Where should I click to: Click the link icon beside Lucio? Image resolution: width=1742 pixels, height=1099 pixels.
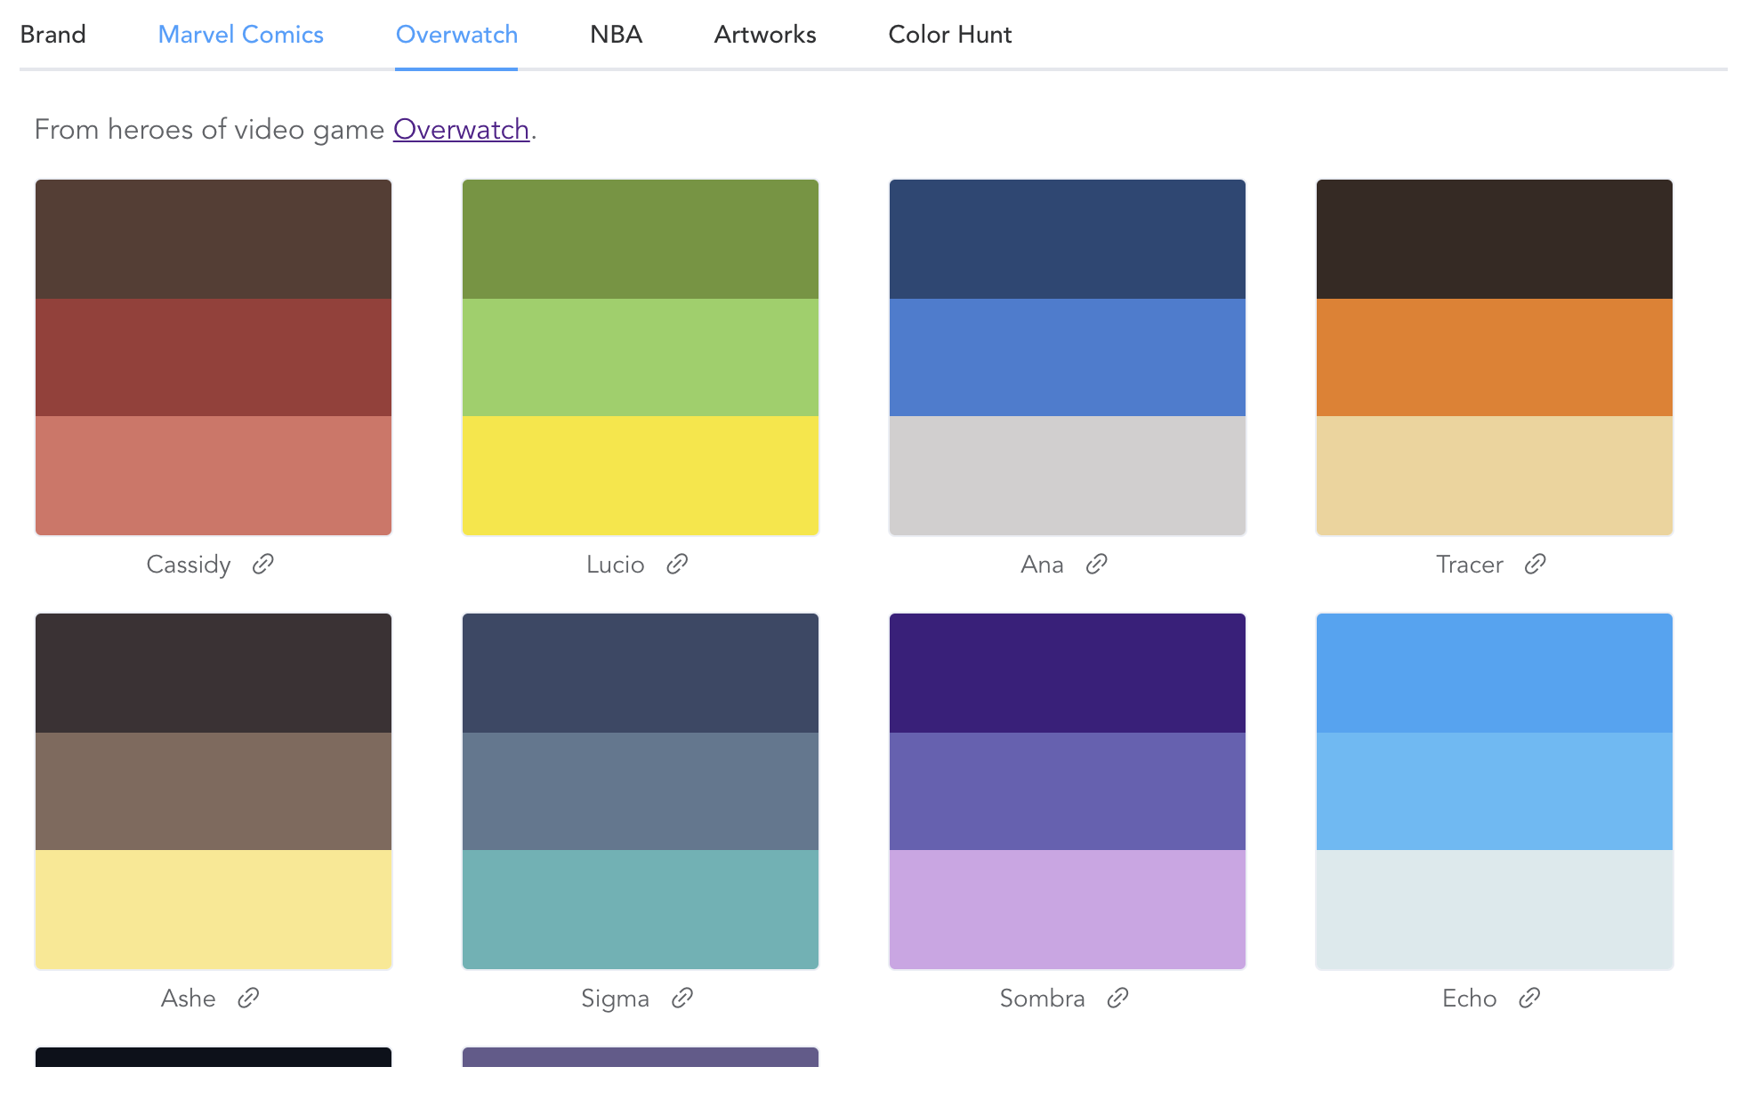677,564
